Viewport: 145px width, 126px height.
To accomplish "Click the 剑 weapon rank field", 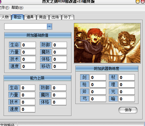I will pyautogui.click(x=98, y=77).
